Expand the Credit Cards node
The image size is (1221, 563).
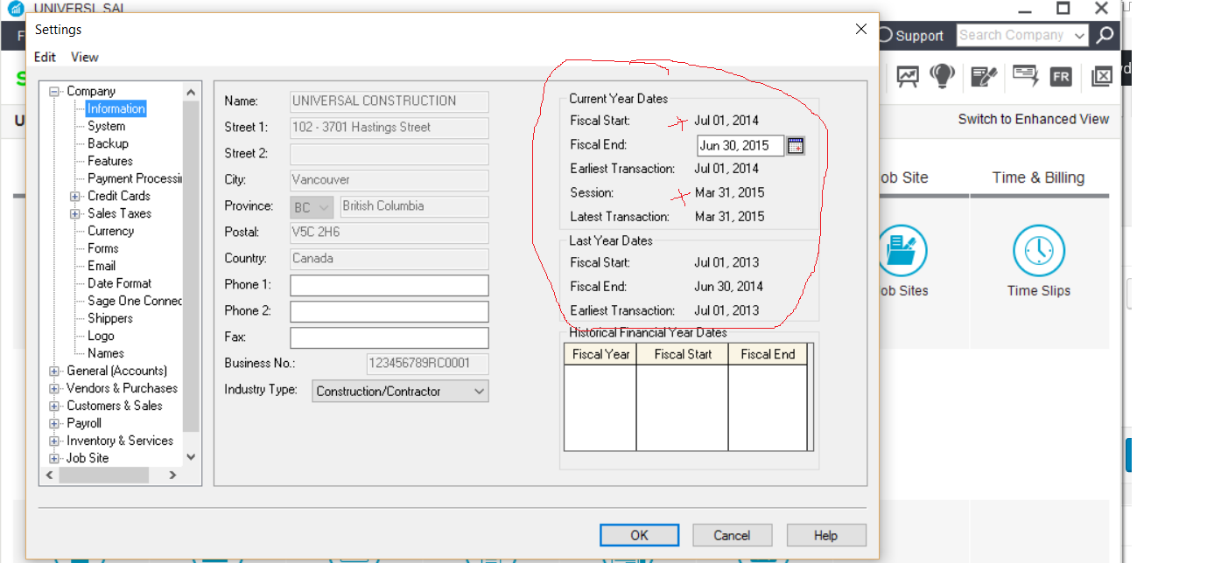[75, 196]
